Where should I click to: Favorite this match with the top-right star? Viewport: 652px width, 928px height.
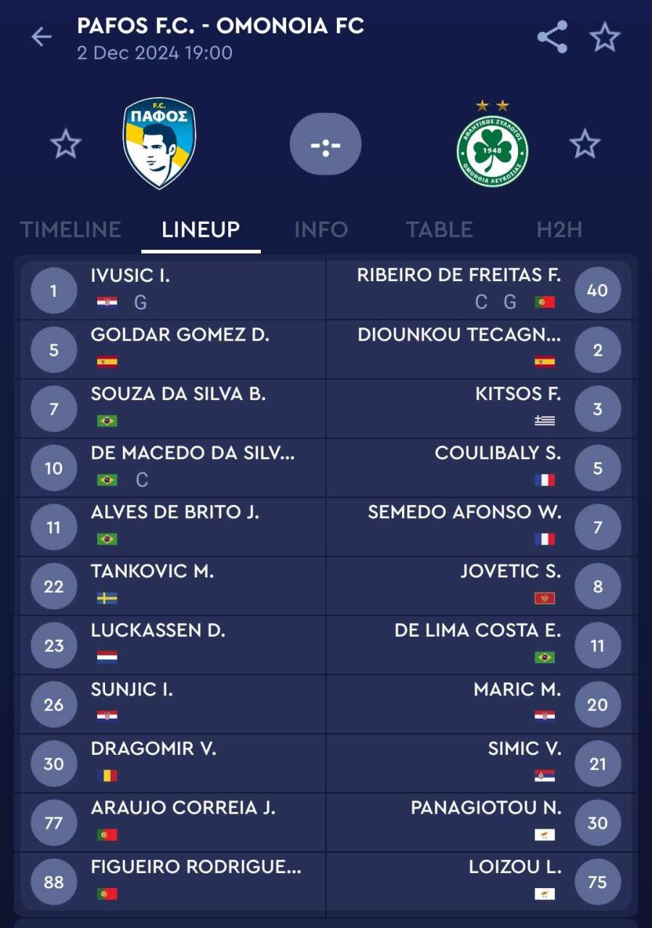[x=605, y=37]
